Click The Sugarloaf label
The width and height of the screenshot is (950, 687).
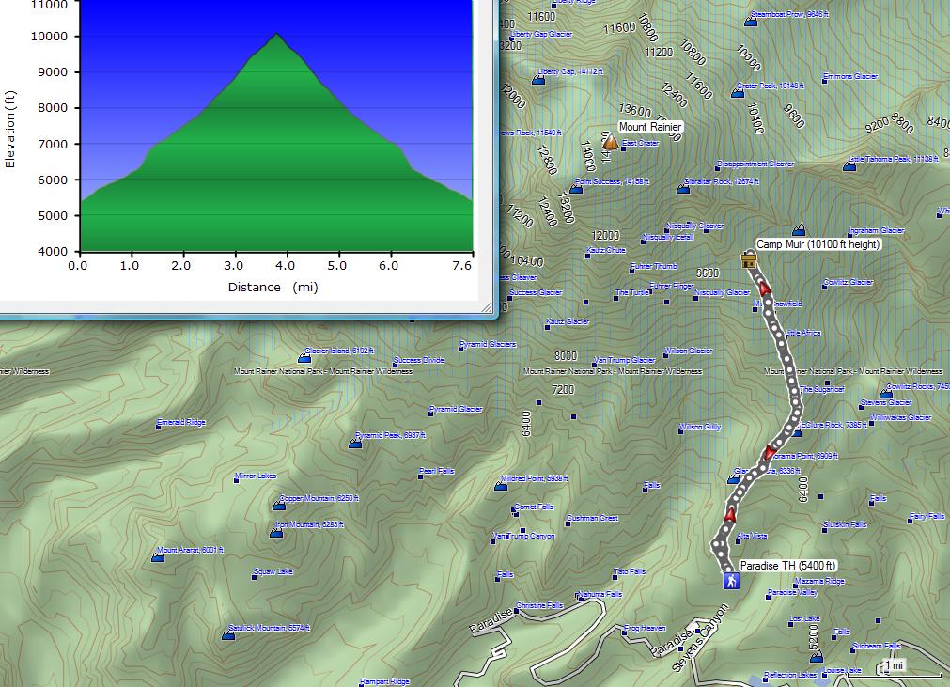coord(822,389)
